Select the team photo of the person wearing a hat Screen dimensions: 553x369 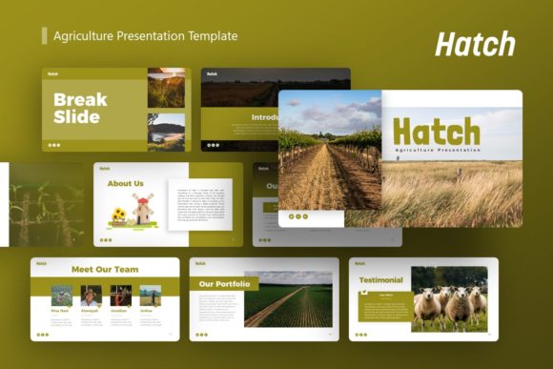(91, 296)
